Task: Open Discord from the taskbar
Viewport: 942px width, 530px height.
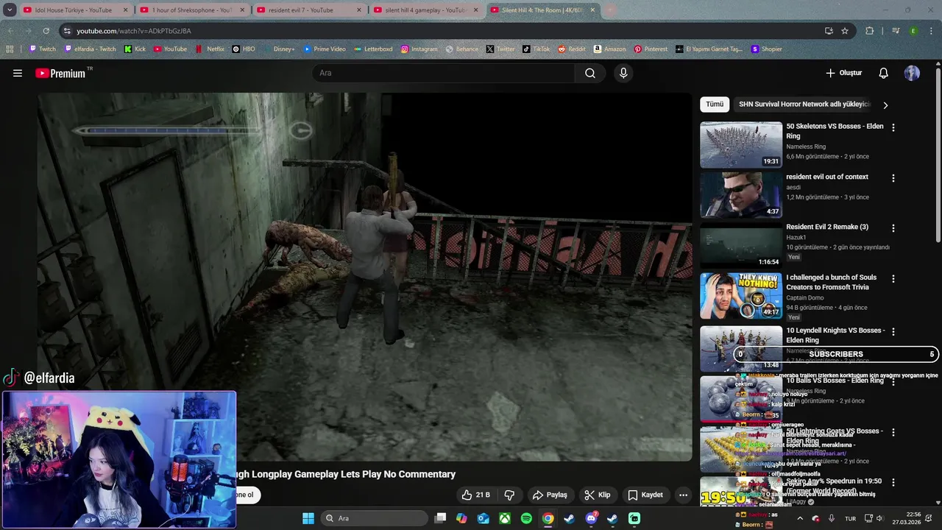Action: point(591,518)
